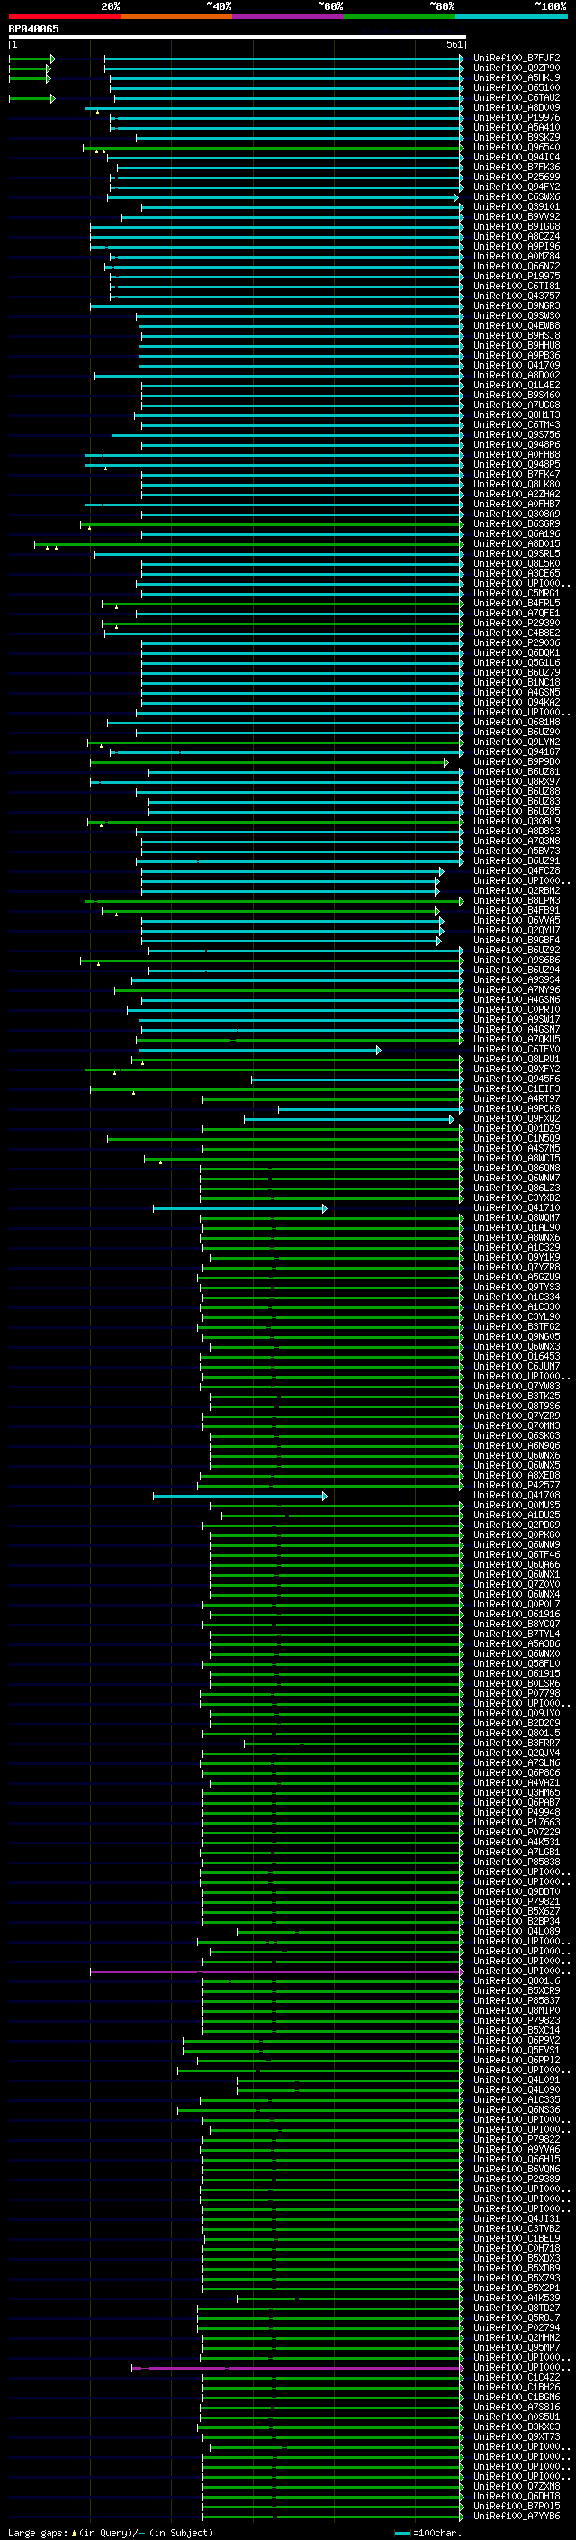
Task: Select hit label UniRef100_Q4FCZ8
Action: [x=516, y=870]
